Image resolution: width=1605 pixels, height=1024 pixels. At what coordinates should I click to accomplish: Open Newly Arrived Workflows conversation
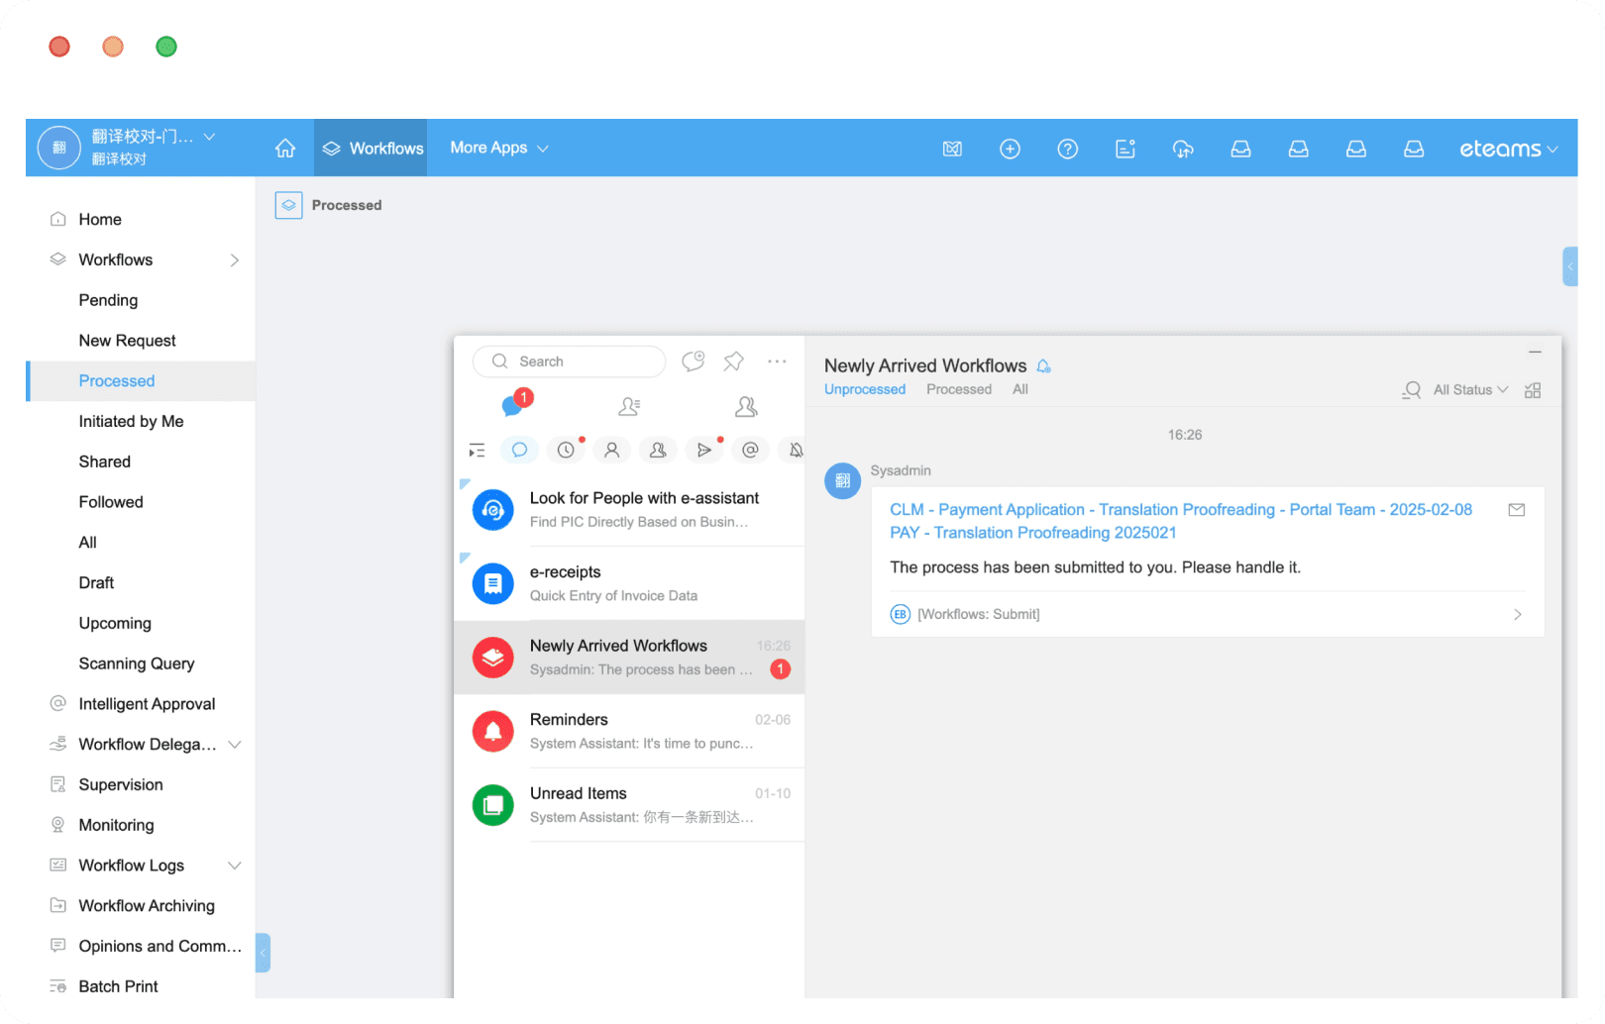(629, 658)
